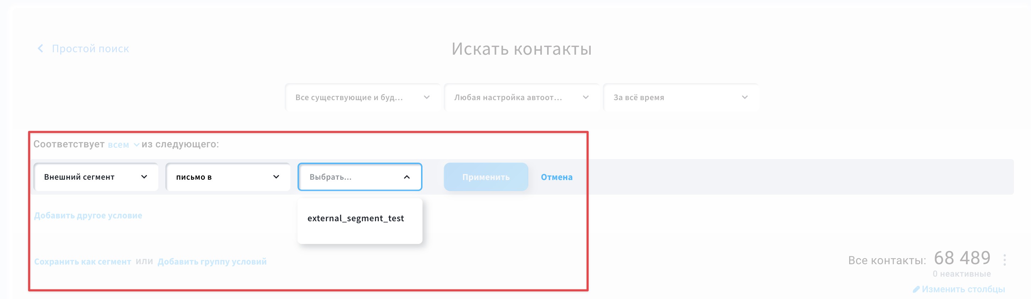Collapse the Выбрать... dropdown
The image size is (1031, 299).
[360, 177]
